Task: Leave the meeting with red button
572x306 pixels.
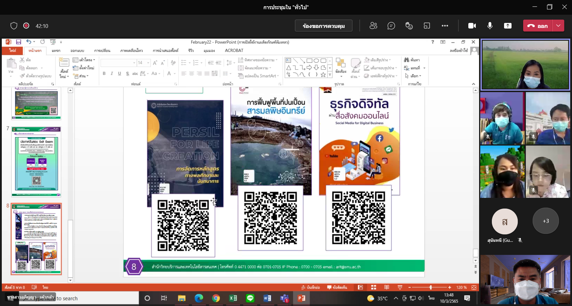Action: click(538, 26)
